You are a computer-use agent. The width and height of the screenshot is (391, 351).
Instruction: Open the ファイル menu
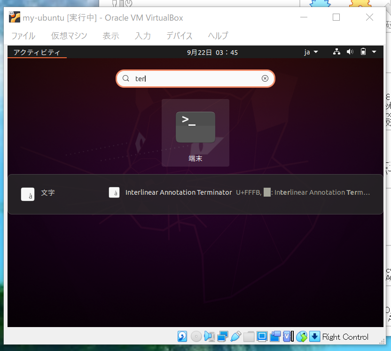coord(23,36)
